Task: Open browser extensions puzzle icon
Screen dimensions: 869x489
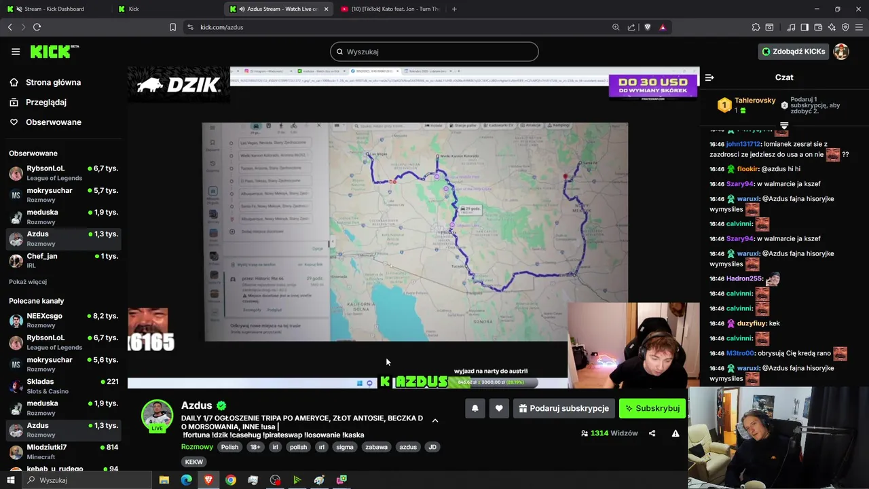Action: pos(756,27)
